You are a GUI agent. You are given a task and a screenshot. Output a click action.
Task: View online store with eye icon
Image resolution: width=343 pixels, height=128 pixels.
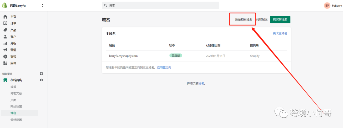tap(41, 80)
